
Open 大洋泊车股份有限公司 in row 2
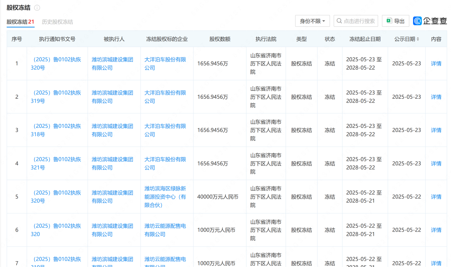(x=165, y=97)
